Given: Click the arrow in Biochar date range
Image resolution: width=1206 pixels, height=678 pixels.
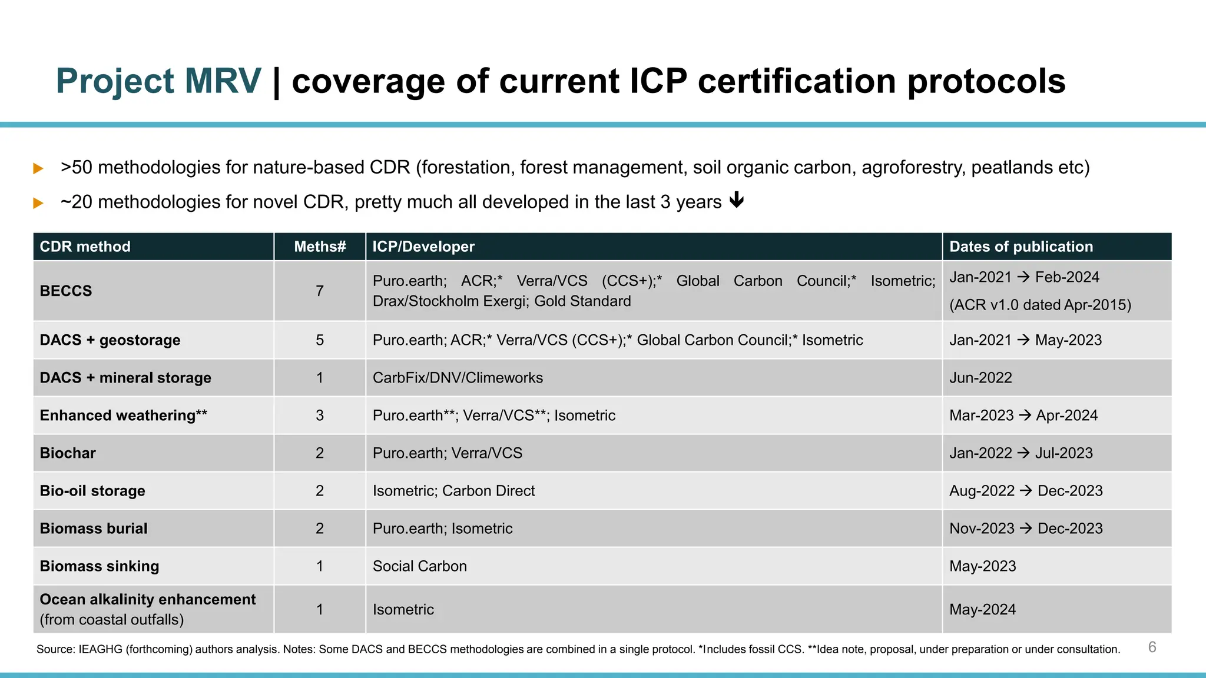Looking at the screenshot, I should pyautogui.click(x=1023, y=453).
